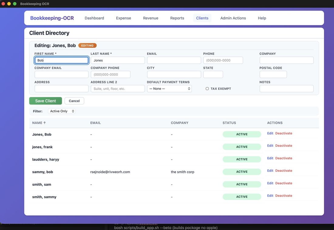334x230 pixels.
Task: Deactivate the client laudders, haryy
Action: (x=284, y=158)
